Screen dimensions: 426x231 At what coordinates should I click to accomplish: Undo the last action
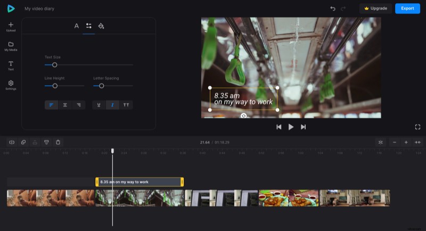click(x=333, y=9)
